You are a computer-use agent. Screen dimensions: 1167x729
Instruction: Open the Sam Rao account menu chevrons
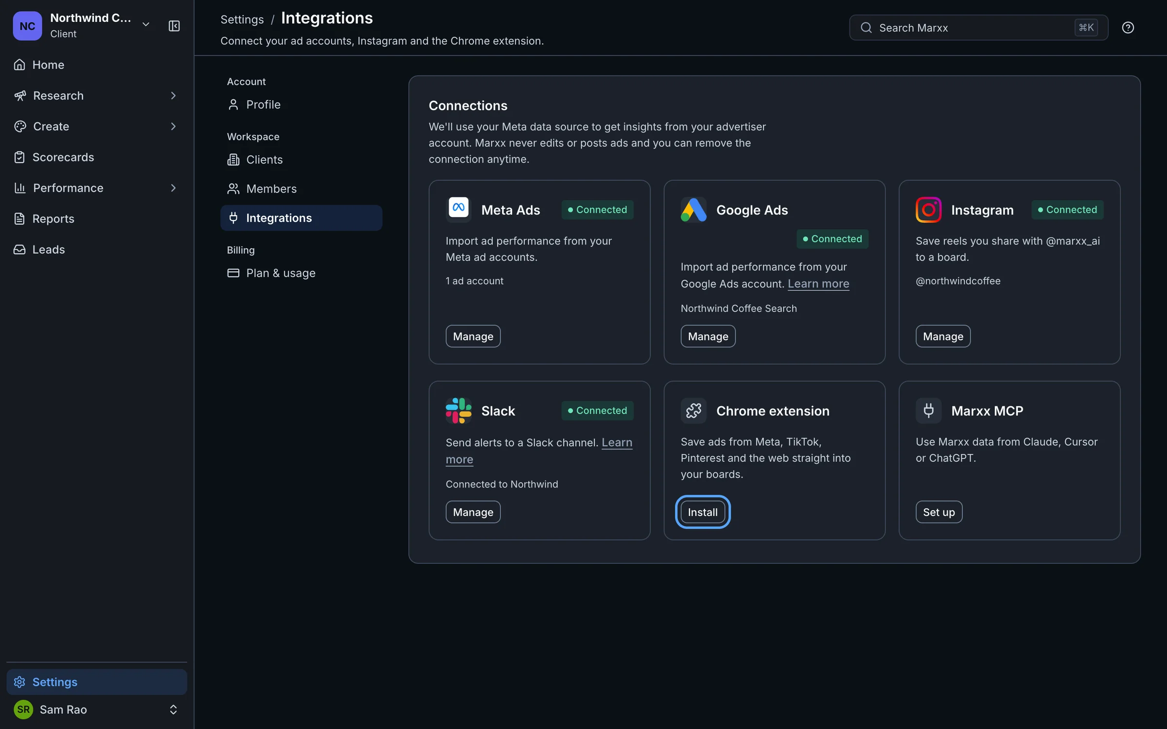pyautogui.click(x=173, y=710)
